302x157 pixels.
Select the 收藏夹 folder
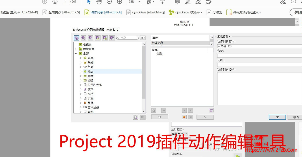coord(85,45)
